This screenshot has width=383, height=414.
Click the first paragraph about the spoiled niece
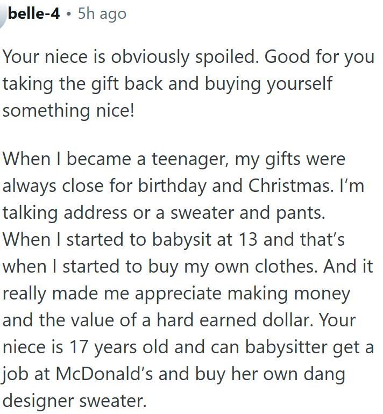click(188, 83)
